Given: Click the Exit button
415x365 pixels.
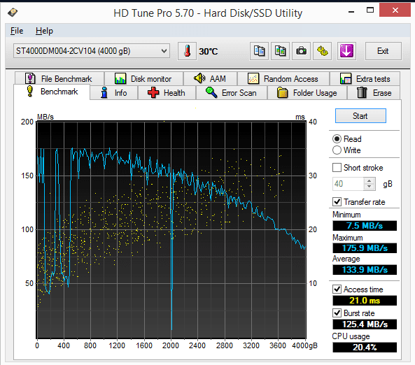Looking at the screenshot, I should point(383,51).
